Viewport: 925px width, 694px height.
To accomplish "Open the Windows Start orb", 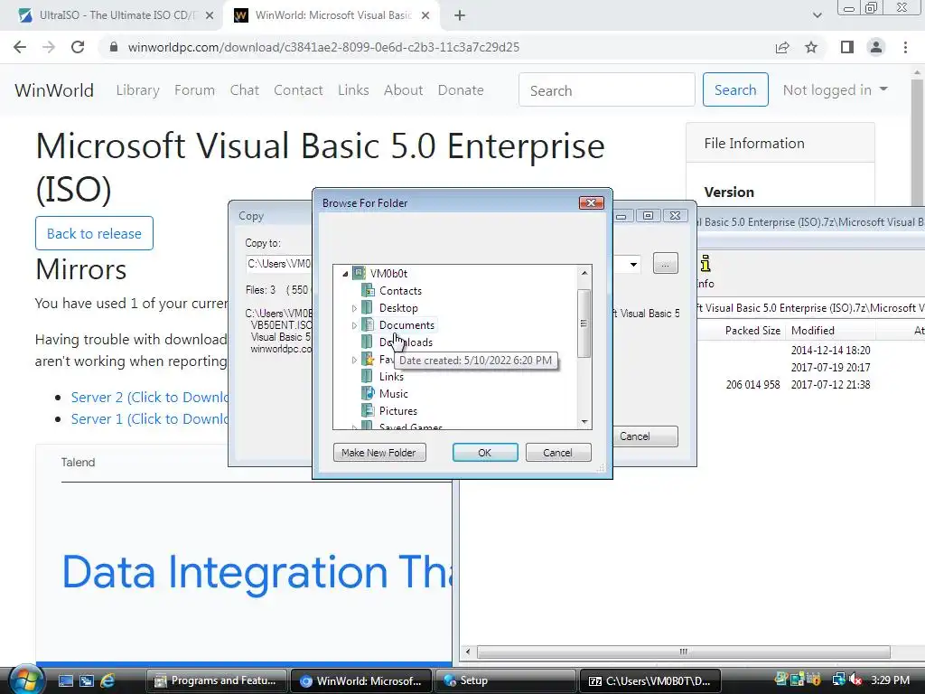I will [x=26, y=680].
